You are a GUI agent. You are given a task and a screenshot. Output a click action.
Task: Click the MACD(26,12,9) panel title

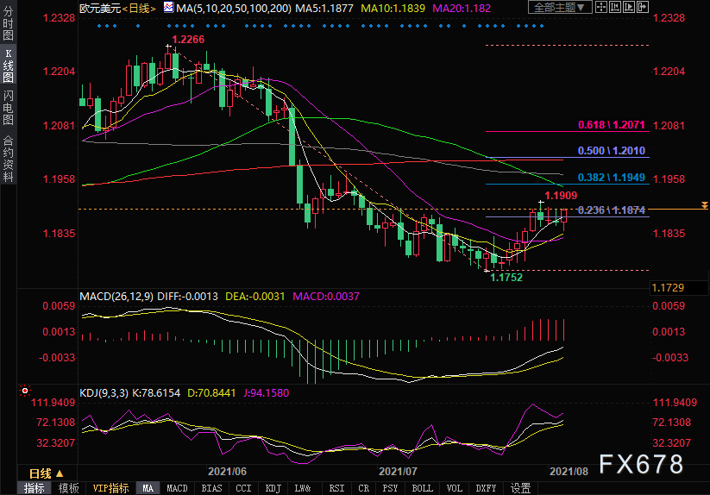tap(116, 297)
